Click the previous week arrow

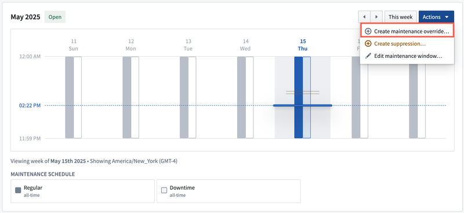pyautogui.click(x=364, y=17)
